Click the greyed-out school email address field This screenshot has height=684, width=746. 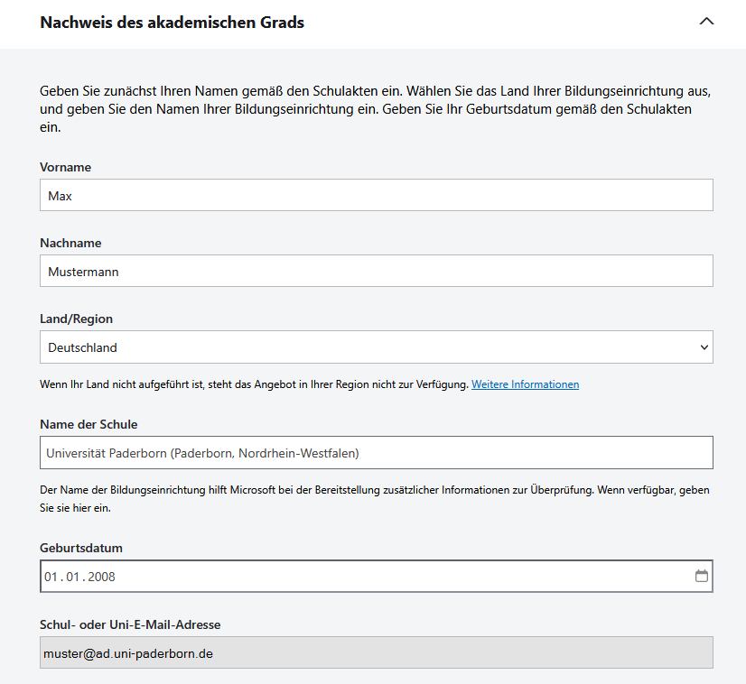tap(376, 652)
